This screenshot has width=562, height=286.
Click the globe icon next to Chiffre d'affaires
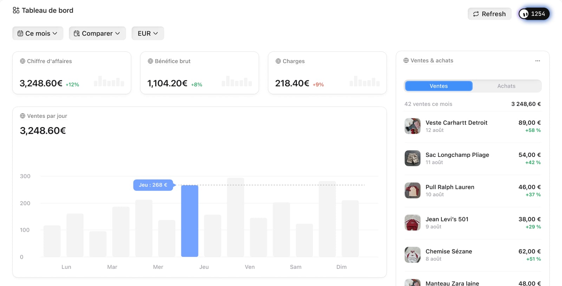coord(22,61)
